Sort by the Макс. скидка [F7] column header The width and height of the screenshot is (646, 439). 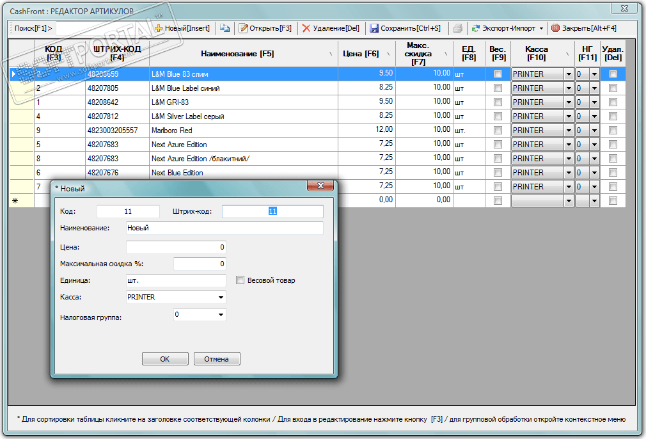[x=423, y=54]
